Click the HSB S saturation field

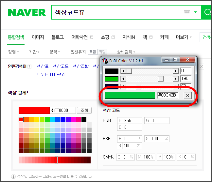pyautogui.click(x=157, y=139)
